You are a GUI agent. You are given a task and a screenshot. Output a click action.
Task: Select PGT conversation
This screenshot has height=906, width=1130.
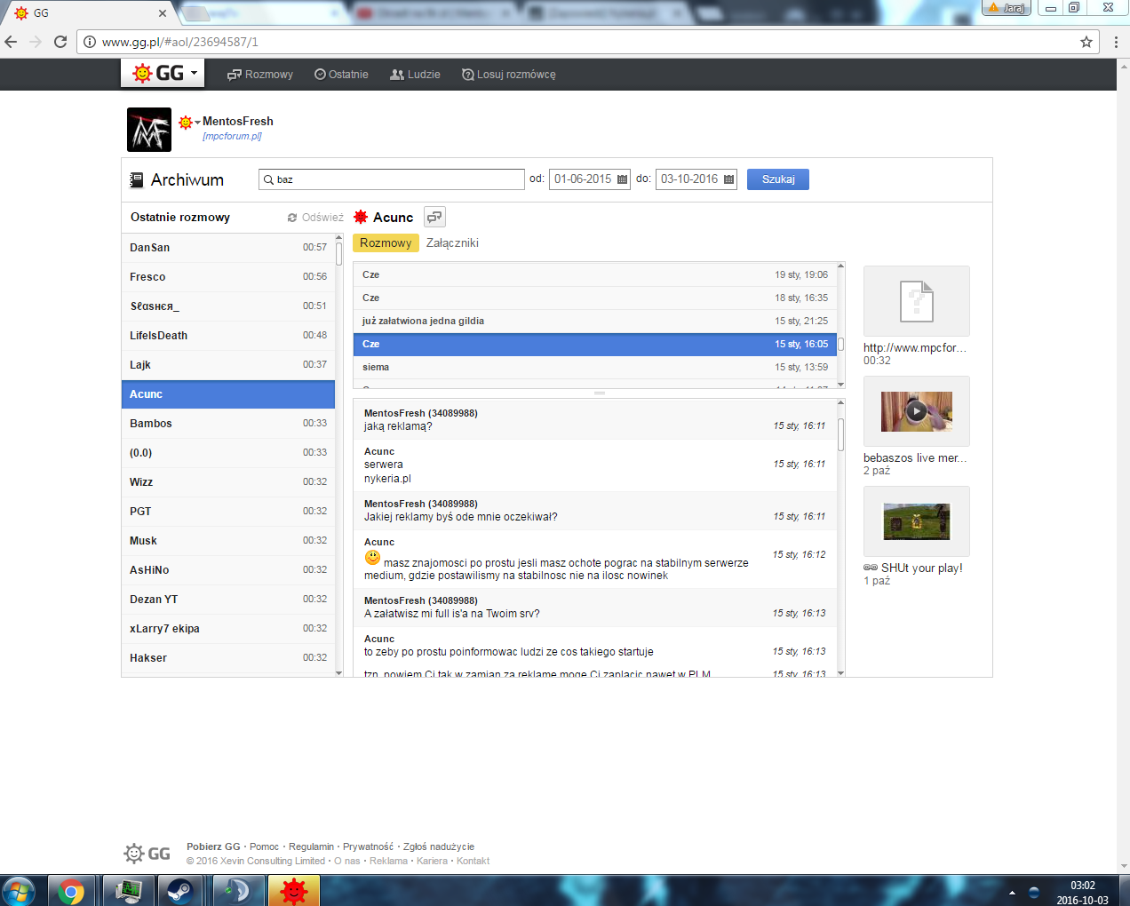coord(228,512)
